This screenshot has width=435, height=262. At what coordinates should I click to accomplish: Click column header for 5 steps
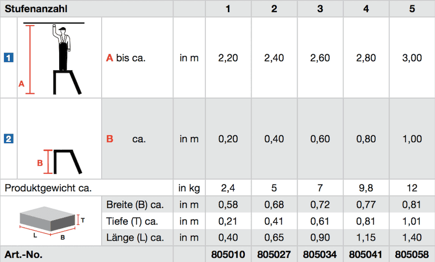click(411, 9)
